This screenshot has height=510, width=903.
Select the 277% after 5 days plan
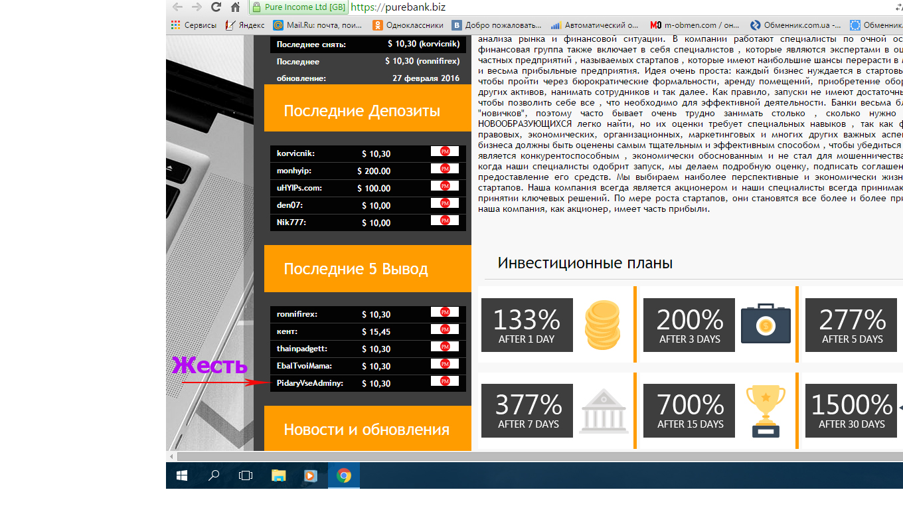click(x=852, y=324)
